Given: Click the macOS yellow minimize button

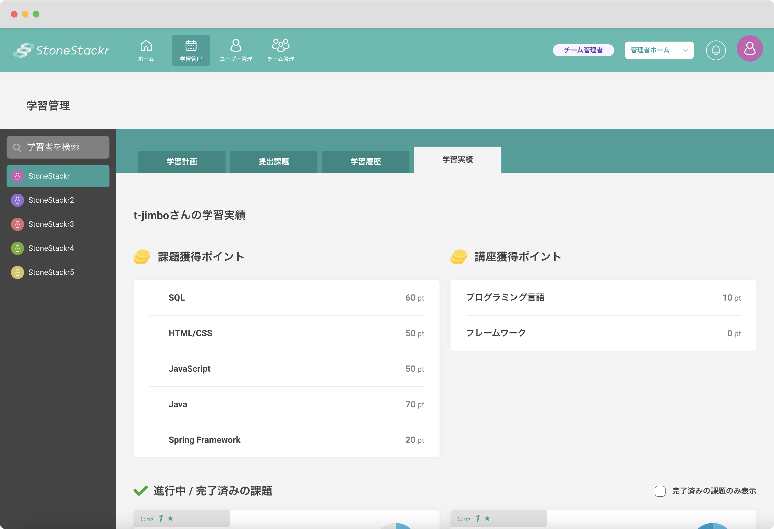Looking at the screenshot, I should tap(25, 14).
